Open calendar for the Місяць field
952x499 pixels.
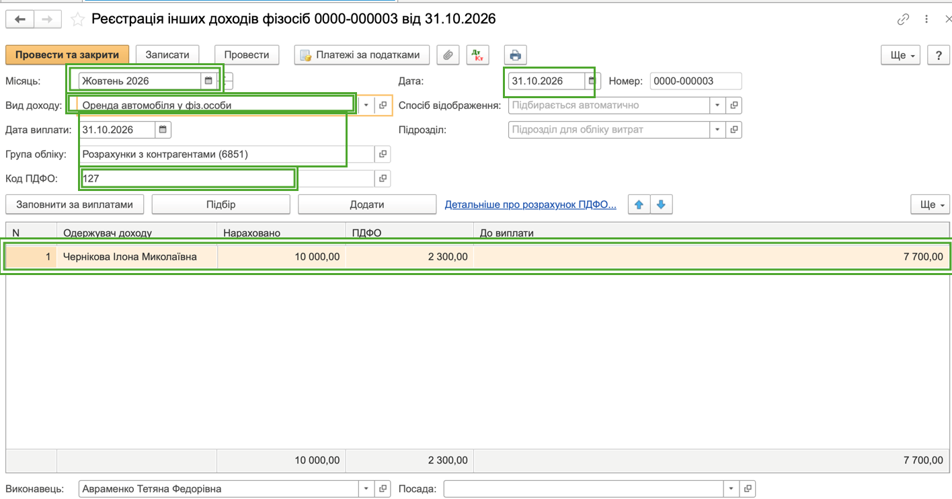point(208,81)
